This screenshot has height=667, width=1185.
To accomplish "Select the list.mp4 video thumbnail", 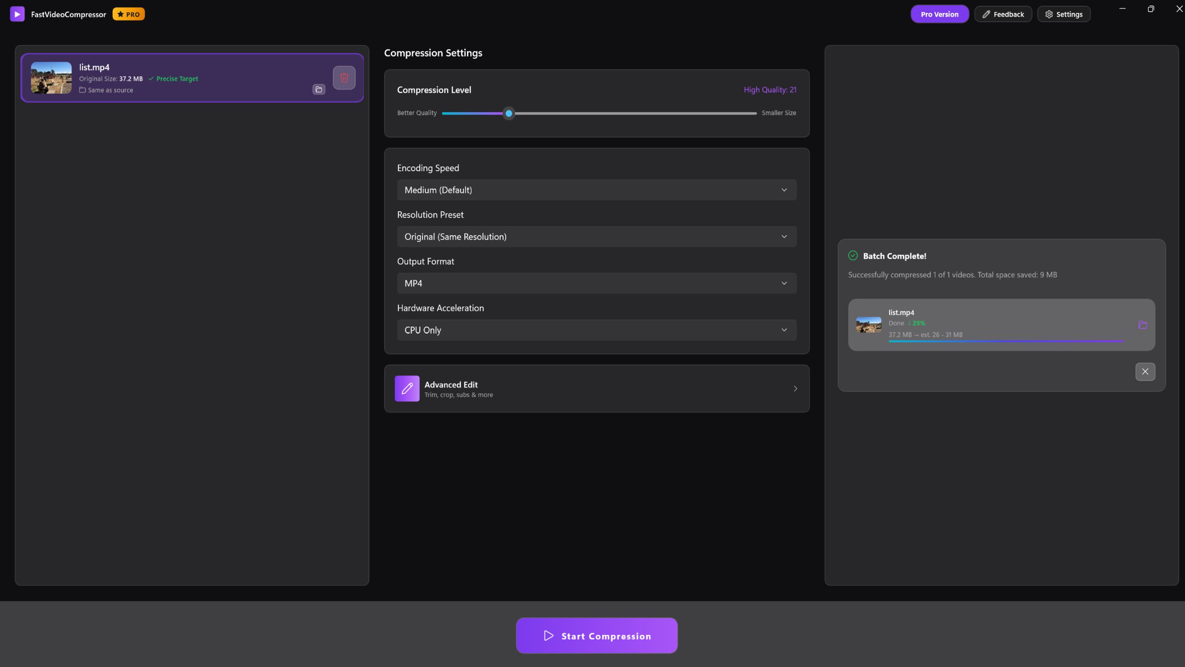I will (x=50, y=77).
